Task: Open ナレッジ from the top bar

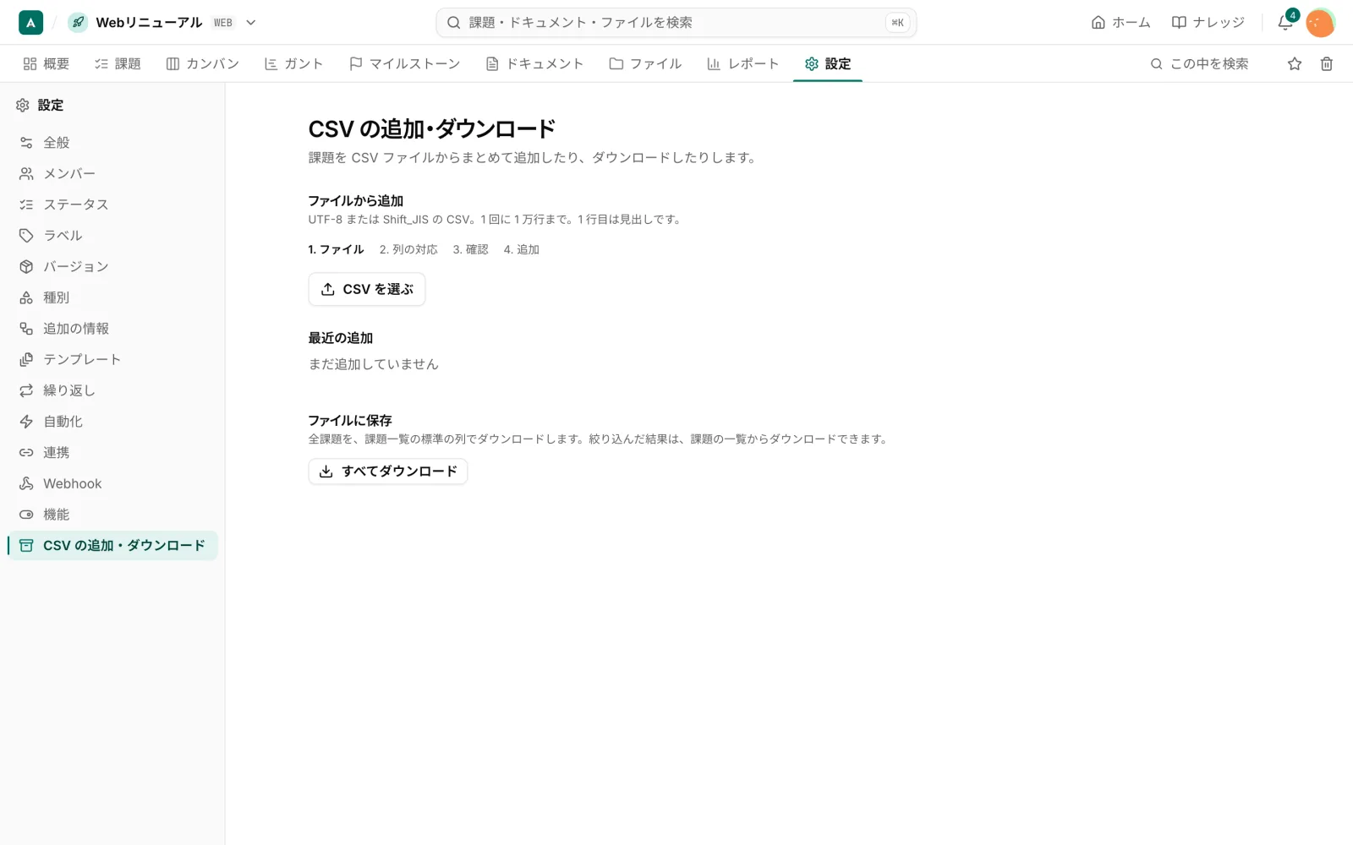Action: coord(1208,23)
